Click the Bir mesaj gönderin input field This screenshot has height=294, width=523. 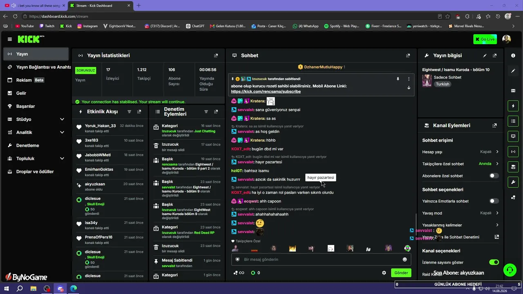322,259
